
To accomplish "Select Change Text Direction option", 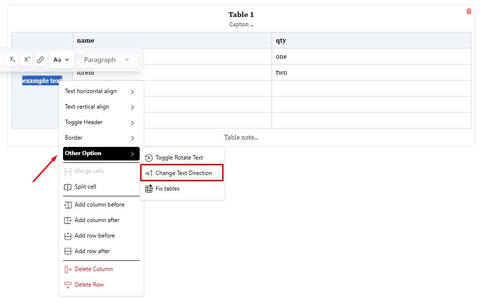I will coord(183,173).
